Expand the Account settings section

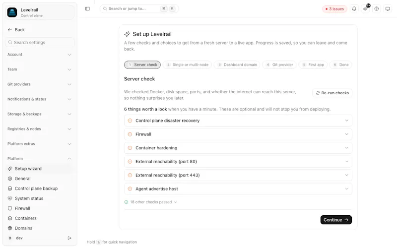[39, 55]
